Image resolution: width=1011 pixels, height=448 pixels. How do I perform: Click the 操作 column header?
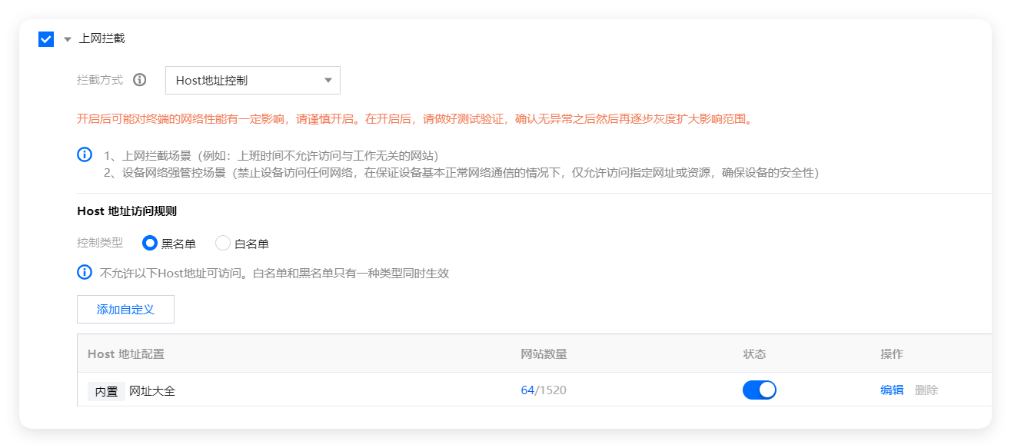tap(891, 353)
